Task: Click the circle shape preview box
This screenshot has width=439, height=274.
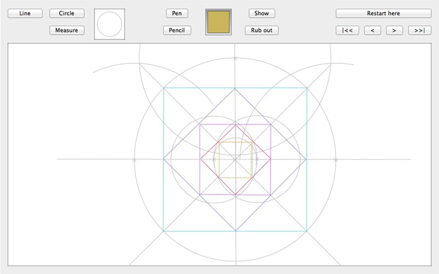Action: (x=110, y=24)
